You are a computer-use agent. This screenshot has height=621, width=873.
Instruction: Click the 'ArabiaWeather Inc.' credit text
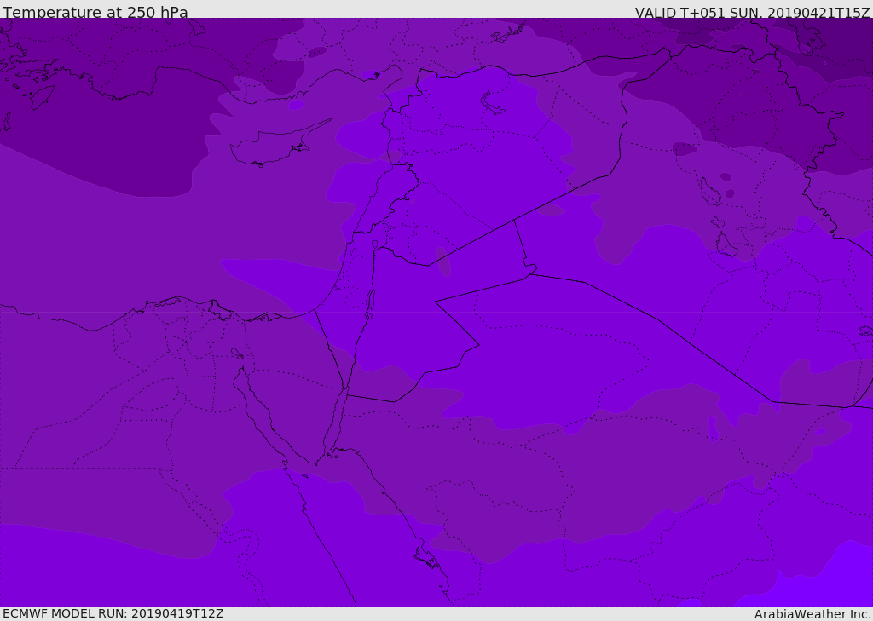(812, 614)
